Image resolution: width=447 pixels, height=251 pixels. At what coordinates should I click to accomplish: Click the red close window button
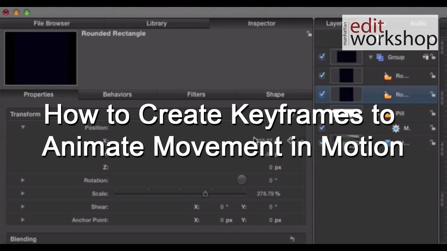(x=5, y=12)
